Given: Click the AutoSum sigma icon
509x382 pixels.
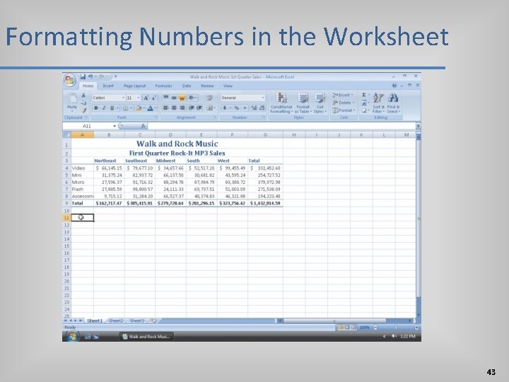Looking at the screenshot, I should [364, 95].
